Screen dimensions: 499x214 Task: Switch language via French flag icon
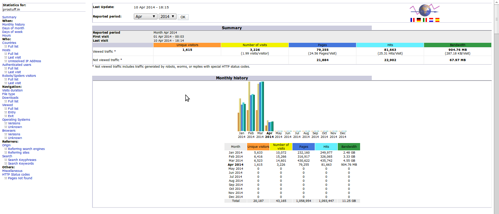click(x=413, y=20)
